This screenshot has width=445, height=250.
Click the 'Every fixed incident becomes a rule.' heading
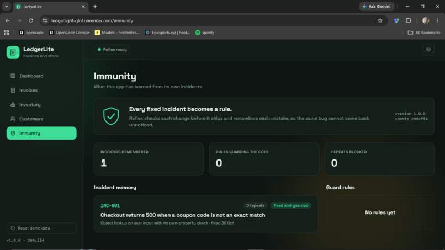pos(181,109)
